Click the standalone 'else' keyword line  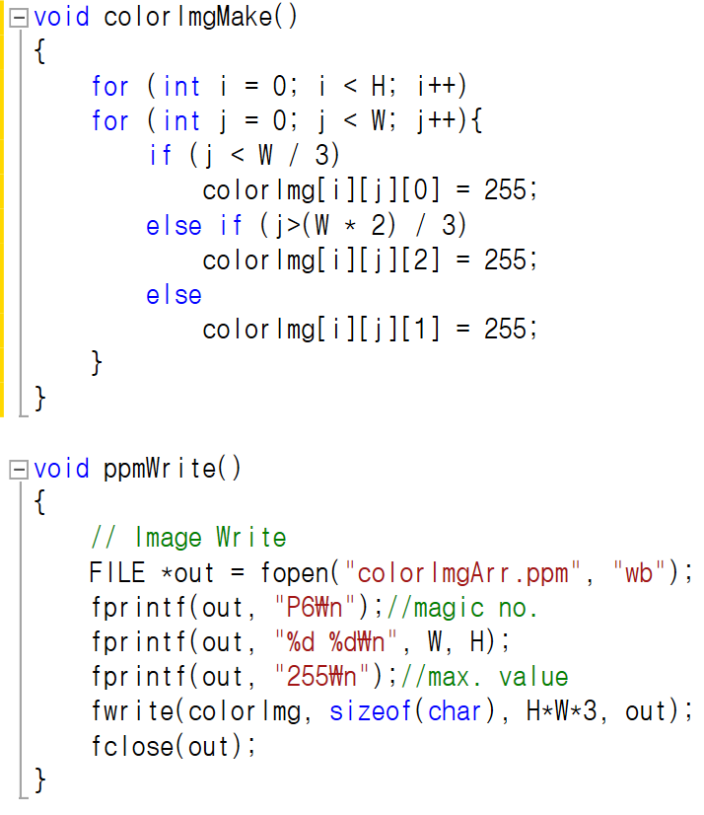tap(175, 295)
